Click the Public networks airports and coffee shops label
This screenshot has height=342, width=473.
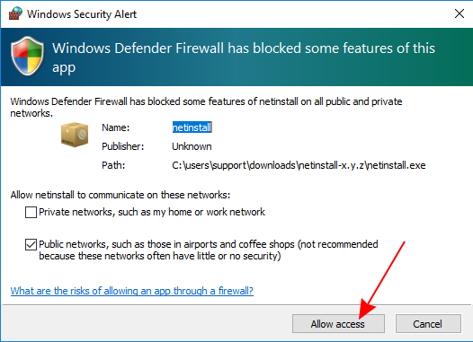[x=209, y=250]
